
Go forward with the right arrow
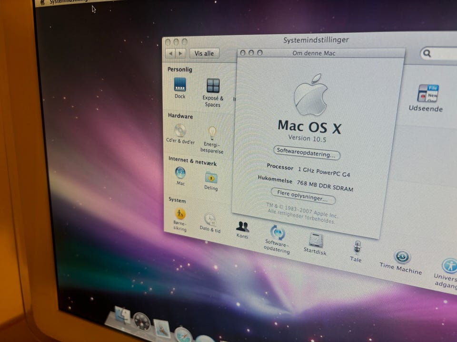click(x=180, y=54)
